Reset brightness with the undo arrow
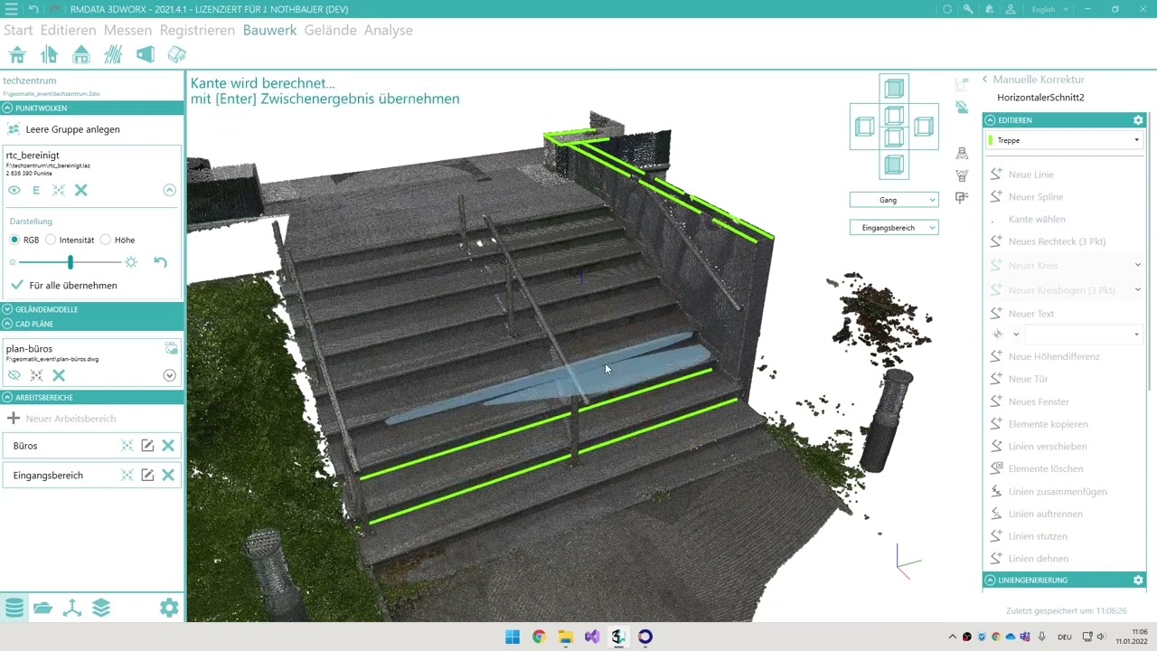Screen dimensions: 1157x651 coord(160,262)
